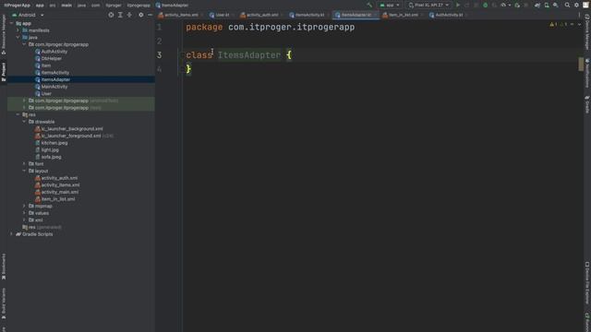Screen dimensions: 591x332
Task: Toggle the Project side tab
Action: tap(4, 72)
